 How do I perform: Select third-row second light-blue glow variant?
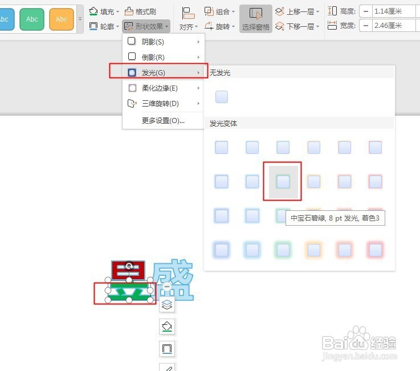pyautogui.click(x=252, y=216)
